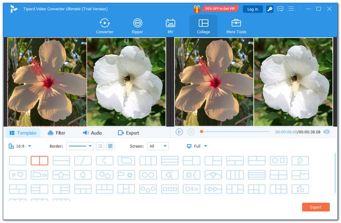
Task: Select the single-frame collage template
Action: coord(18,160)
